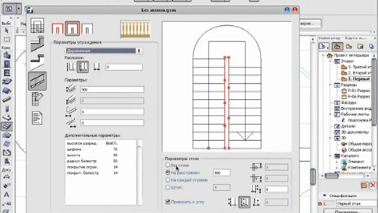Select the Arrow tool in toolbox
This screenshot has height=213, width=378.
[6, 30]
